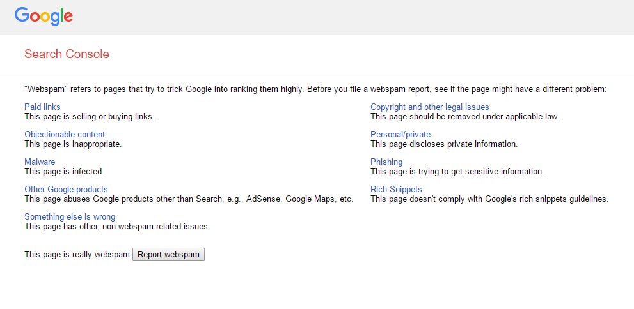Follow the Phishing report link
Viewport: 634px width, 309px height.
click(x=386, y=162)
